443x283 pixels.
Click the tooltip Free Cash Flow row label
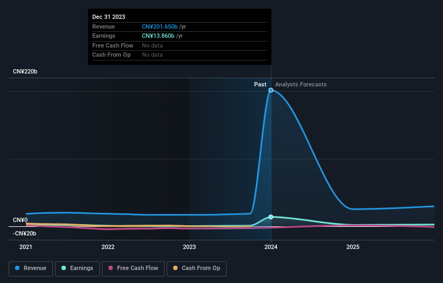[x=113, y=45]
